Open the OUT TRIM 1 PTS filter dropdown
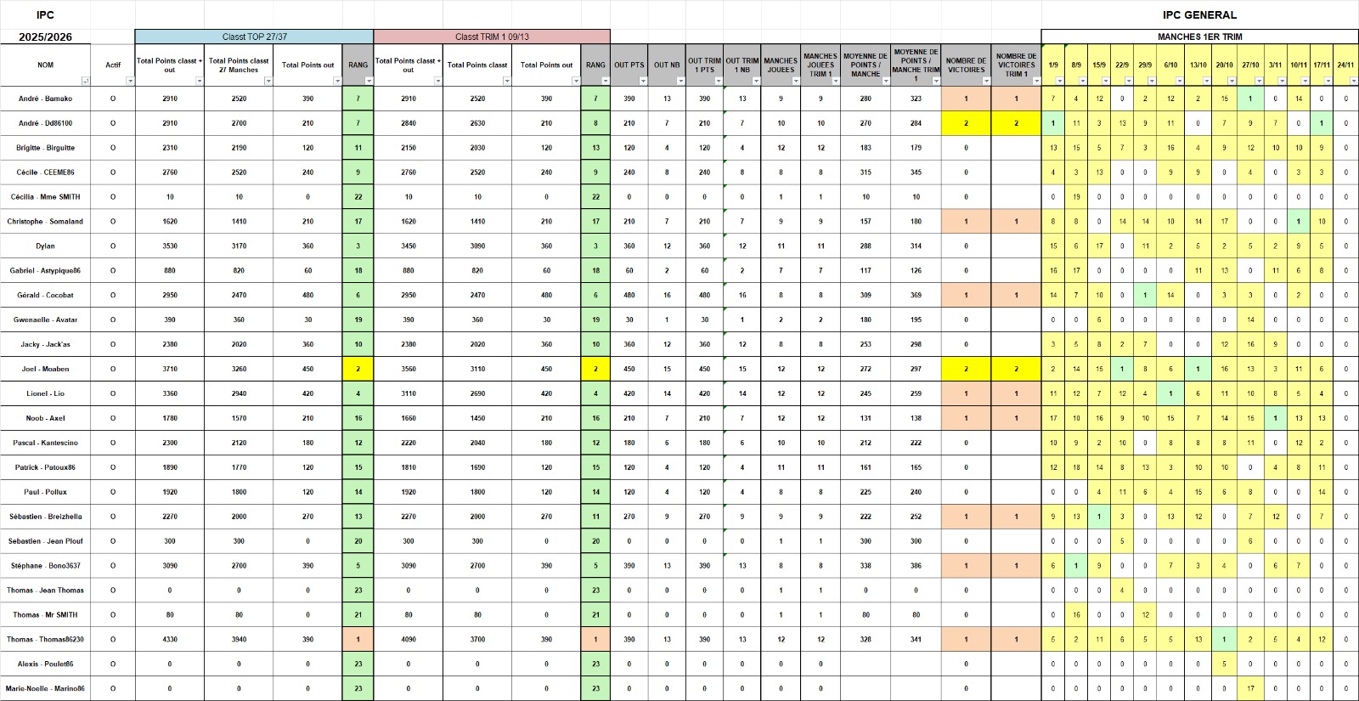 (719, 81)
